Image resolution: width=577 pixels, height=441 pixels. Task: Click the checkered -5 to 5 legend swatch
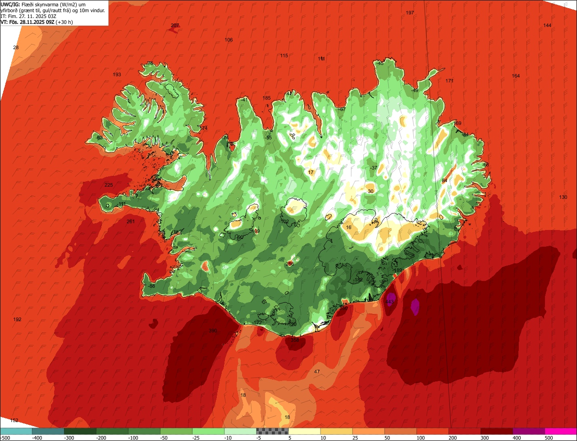coord(272,431)
